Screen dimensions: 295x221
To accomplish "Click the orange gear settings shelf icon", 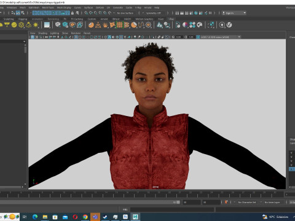I will pyautogui.click(x=148, y=25).
